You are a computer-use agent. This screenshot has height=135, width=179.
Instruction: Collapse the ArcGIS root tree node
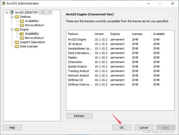coord(7,12)
